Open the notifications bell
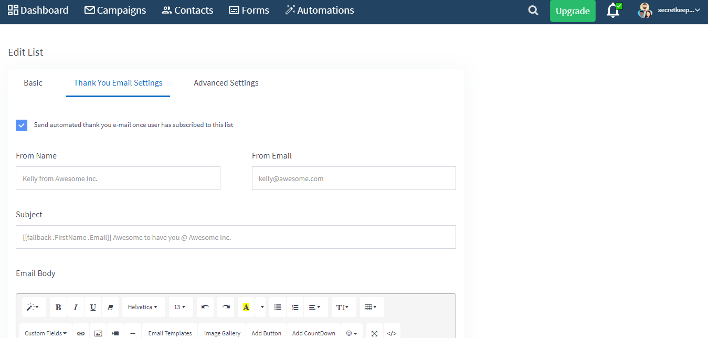The width and height of the screenshot is (708, 338). tap(614, 10)
